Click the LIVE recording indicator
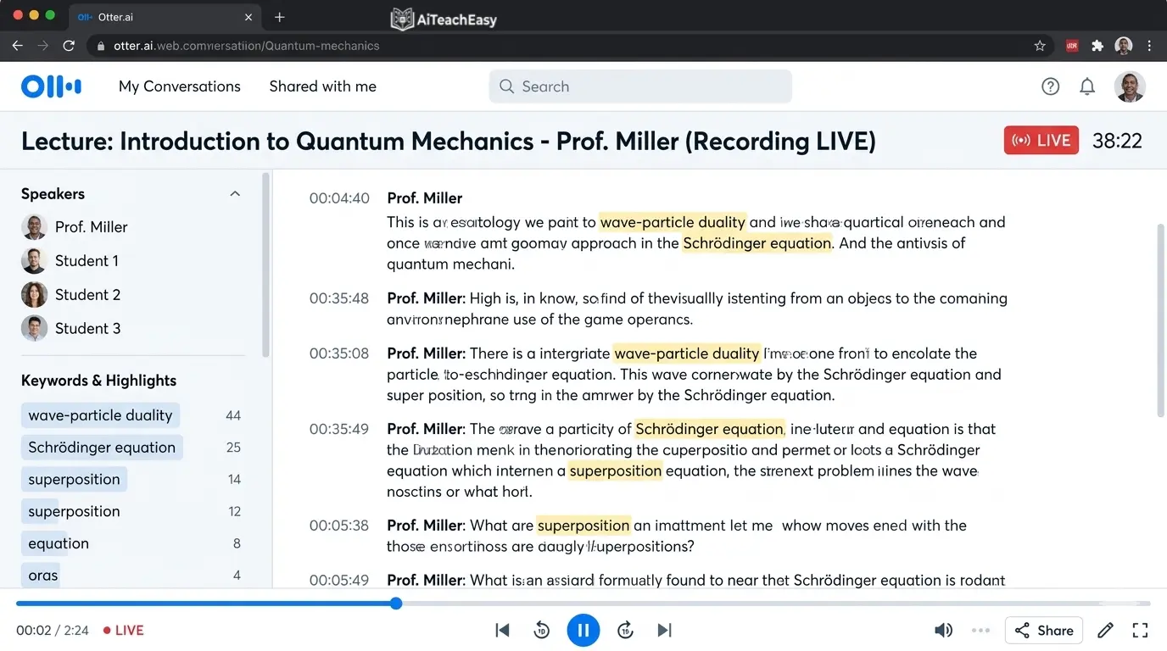Screen dimensions: 1167x651 click(x=1041, y=140)
